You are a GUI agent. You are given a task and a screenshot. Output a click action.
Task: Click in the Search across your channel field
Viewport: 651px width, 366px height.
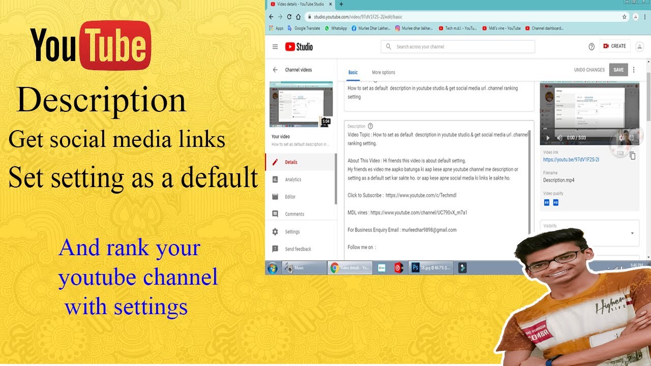(x=458, y=47)
